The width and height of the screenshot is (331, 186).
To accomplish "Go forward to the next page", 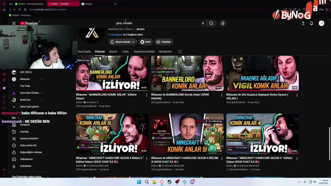I will pyautogui.click(x=15, y=10).
